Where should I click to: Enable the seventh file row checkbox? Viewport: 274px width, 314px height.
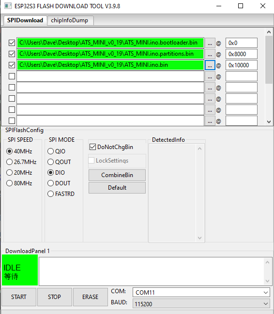(x=12, y=110)
